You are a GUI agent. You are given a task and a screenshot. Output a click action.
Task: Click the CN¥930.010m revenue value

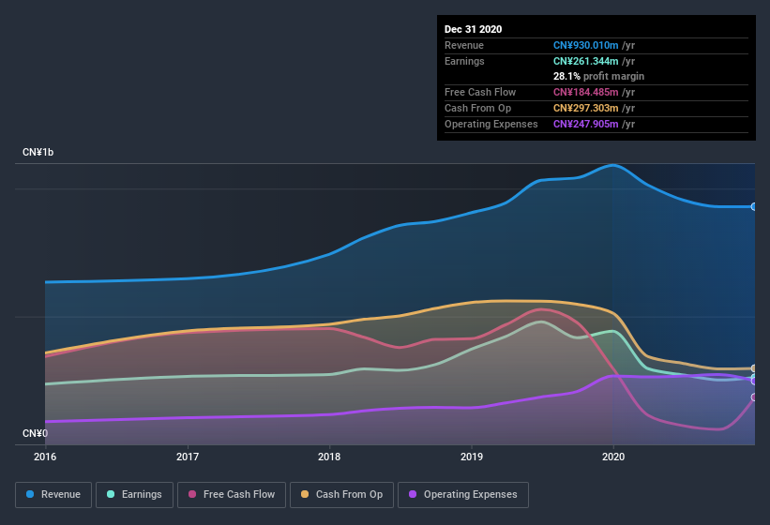[x=585, y=45]
